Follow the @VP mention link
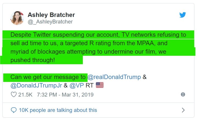The height and width of the screenshot is (120, 197). point(77,85)
